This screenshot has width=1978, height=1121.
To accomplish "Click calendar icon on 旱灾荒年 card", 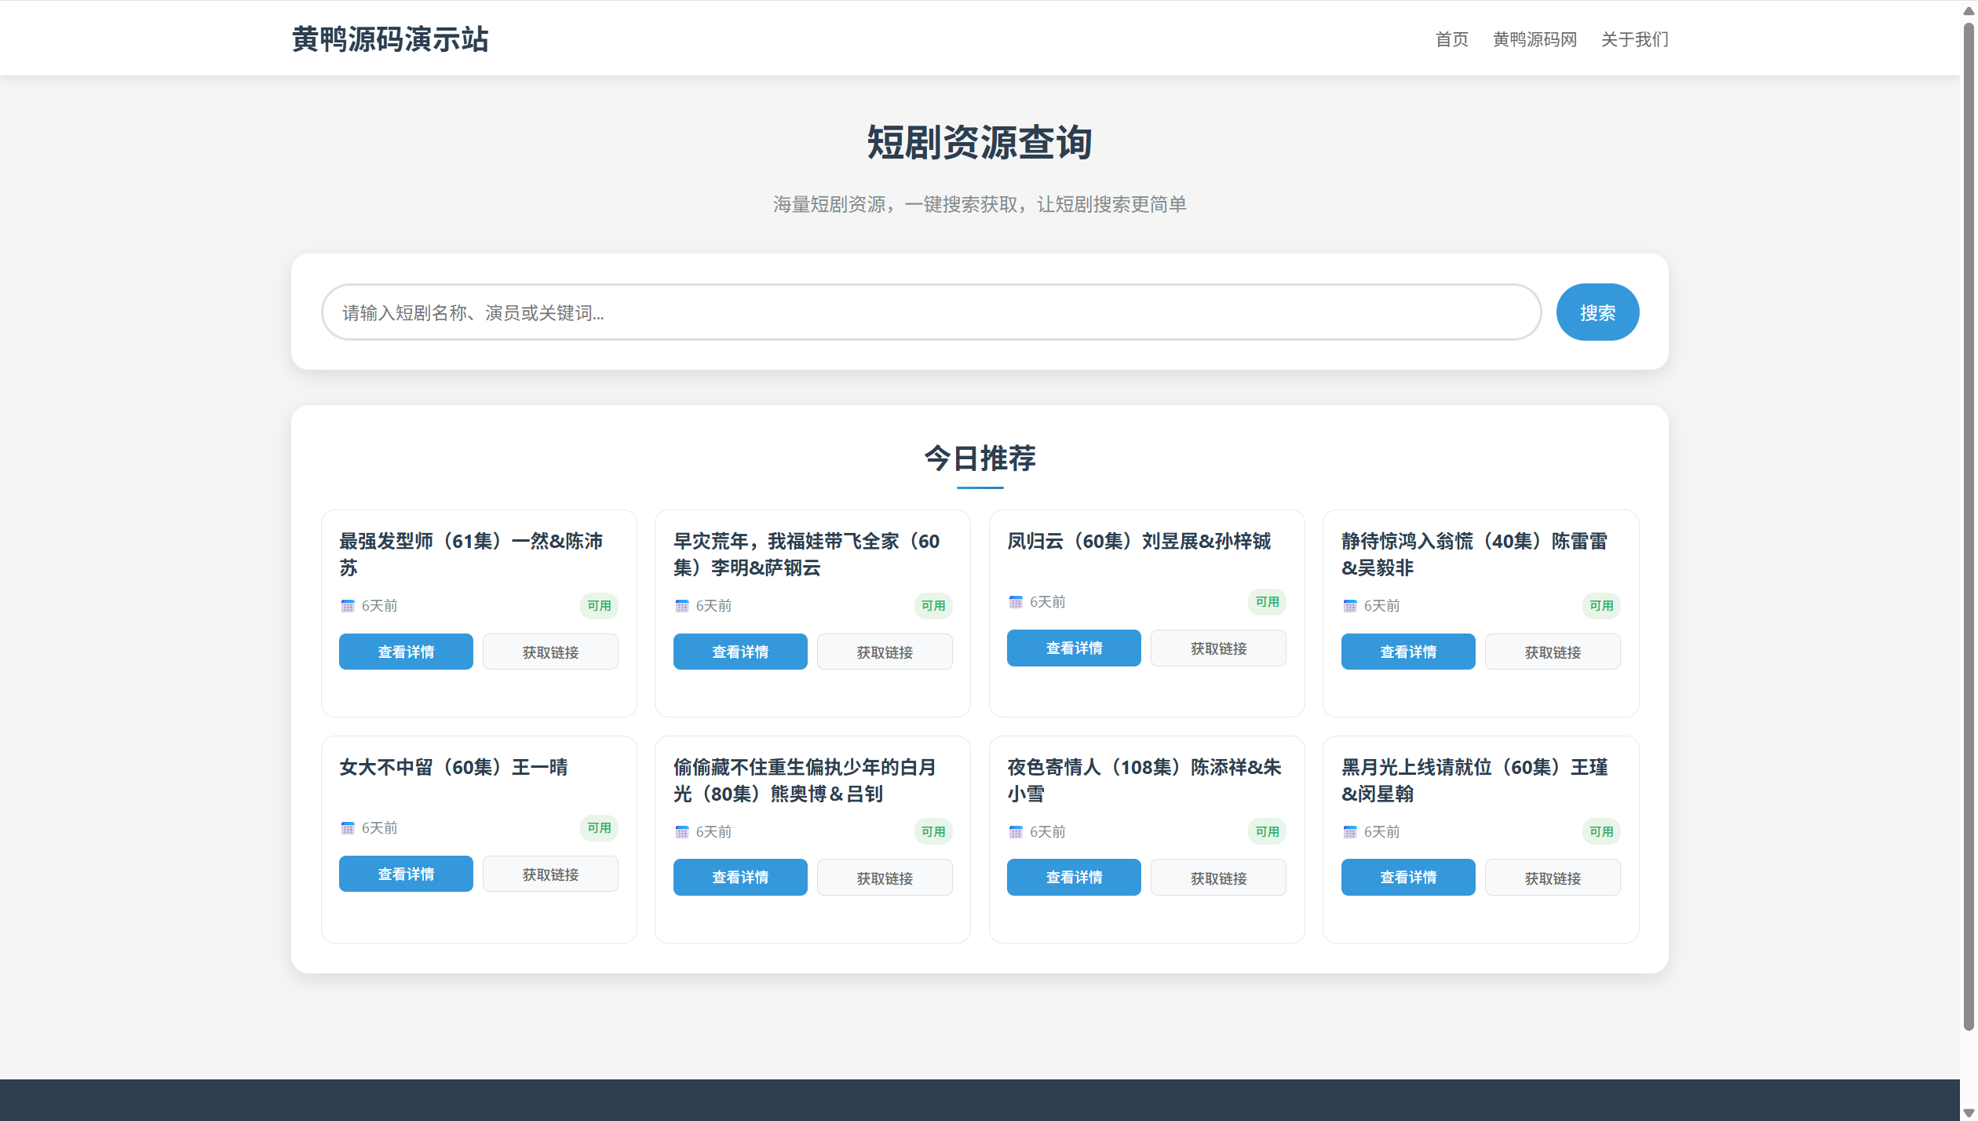I will (682, 606).
